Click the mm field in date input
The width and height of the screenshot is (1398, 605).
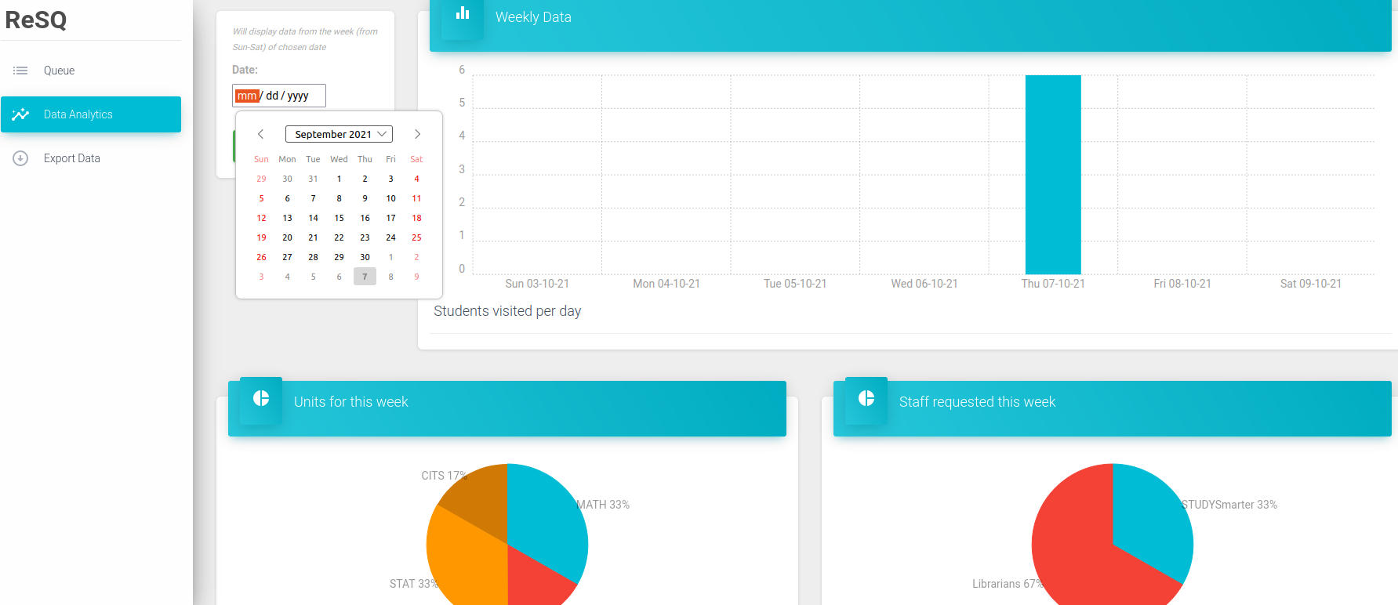[x=247, y=96]
